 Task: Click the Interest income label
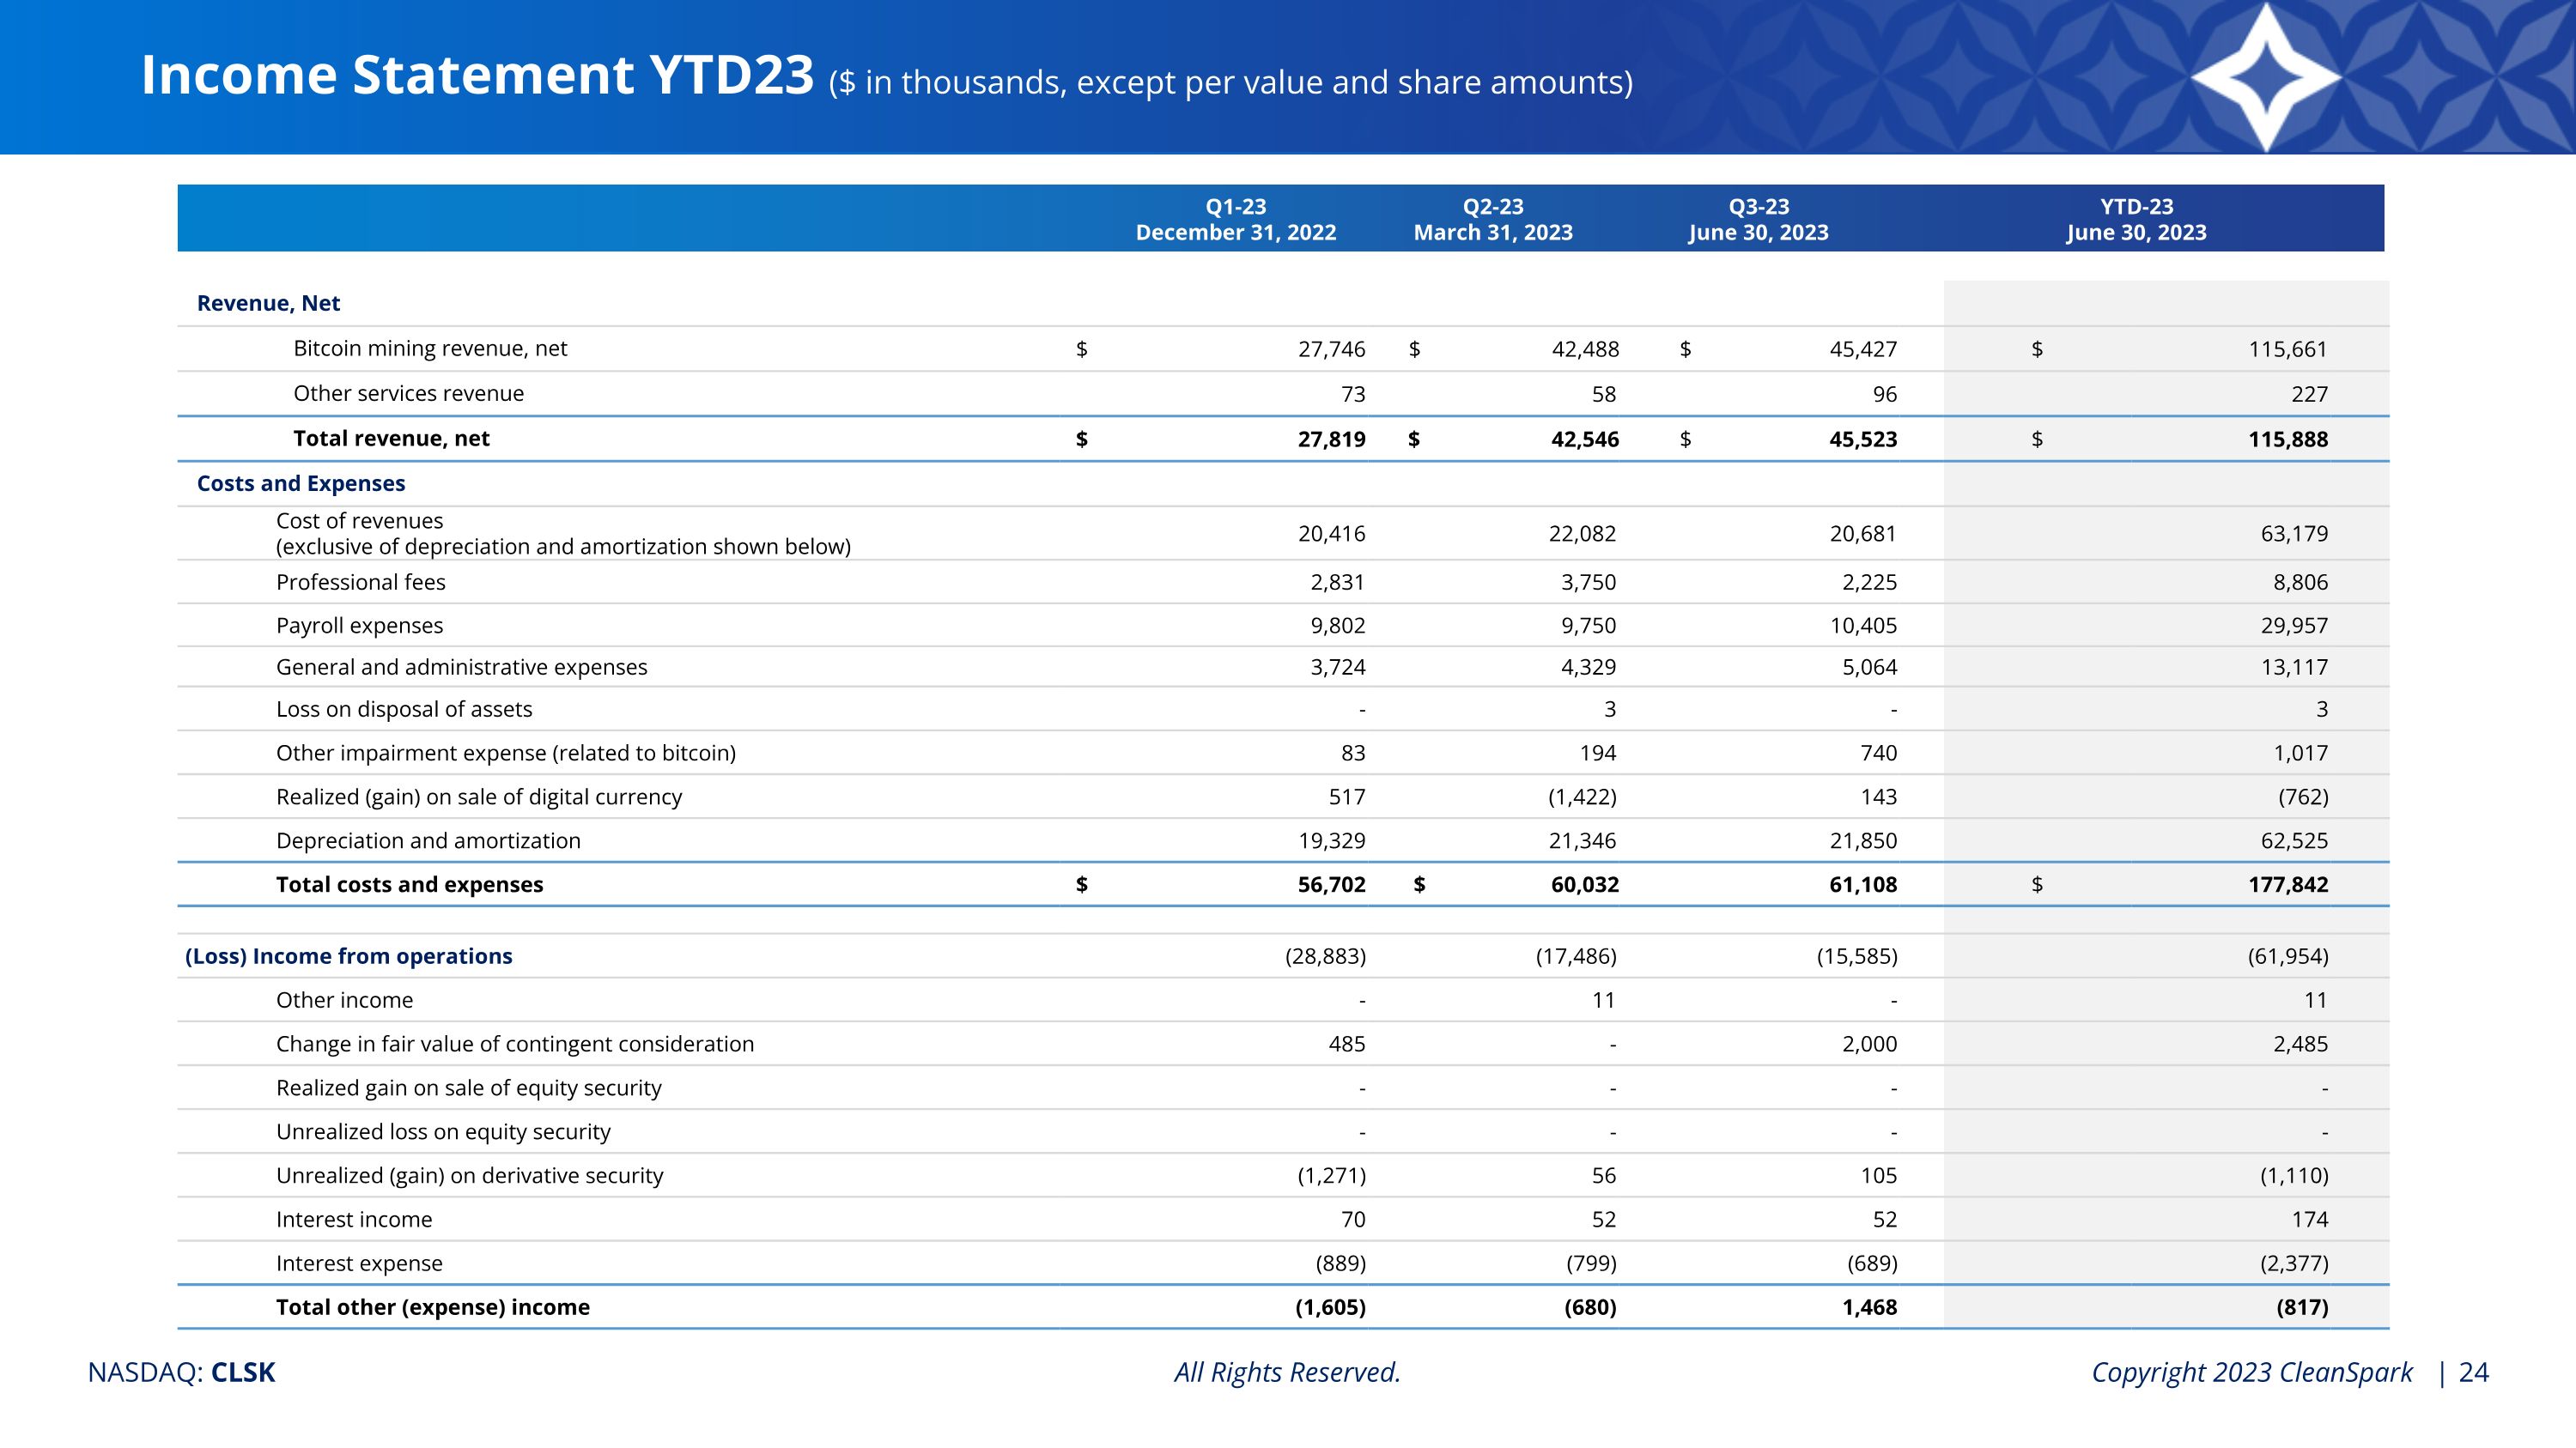354,1219
